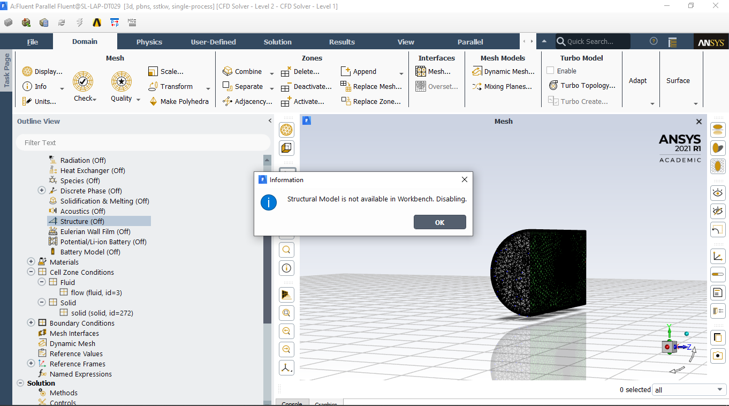
Task: Click OK in the Information dialog
Action: pos(440,222)
